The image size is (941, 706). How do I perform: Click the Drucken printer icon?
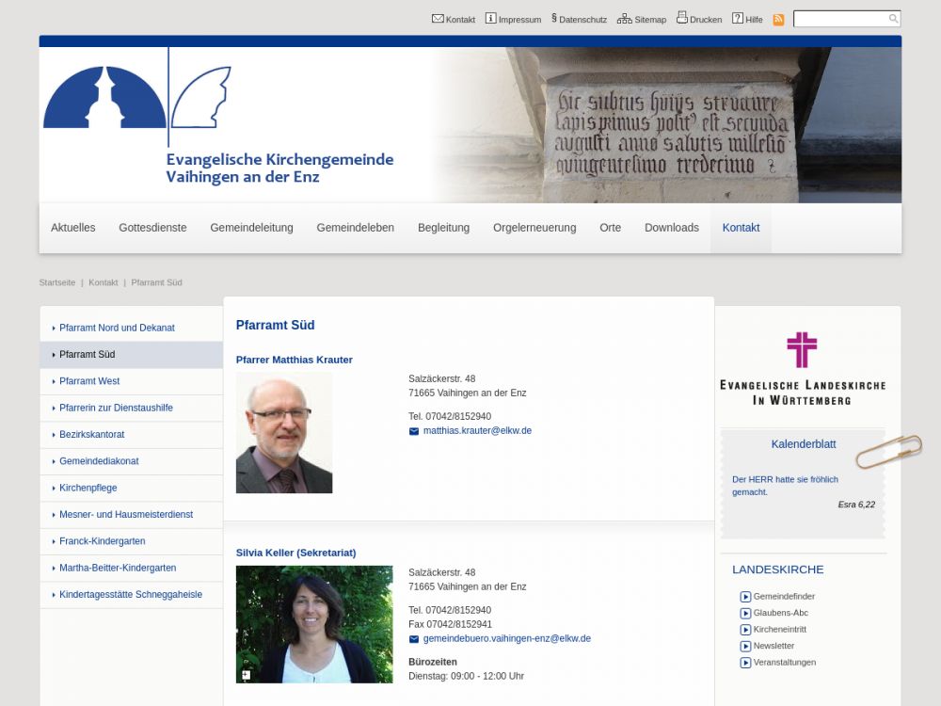point(682,18)
